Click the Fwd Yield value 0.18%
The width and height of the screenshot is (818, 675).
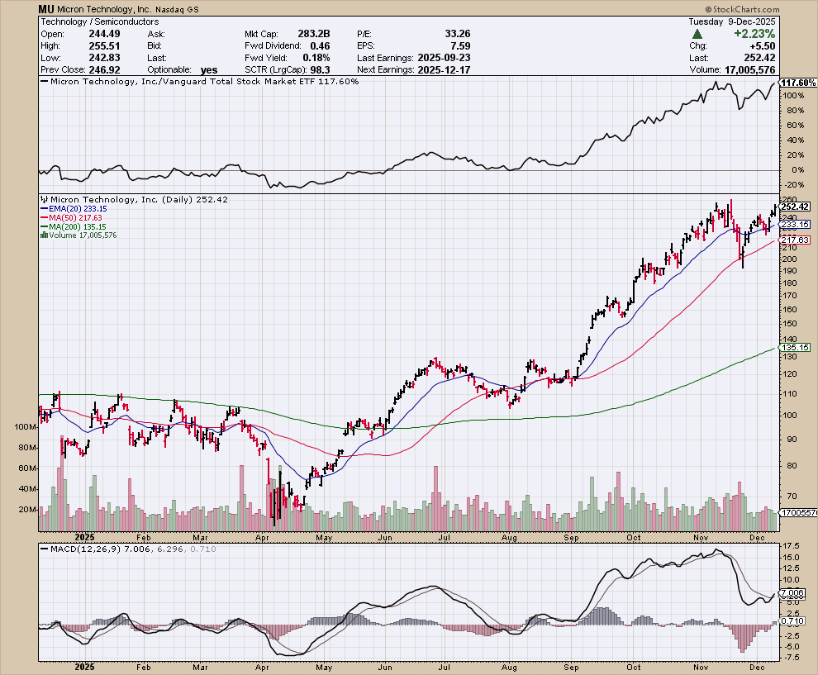pyautogui.click(x=316, y=58)
